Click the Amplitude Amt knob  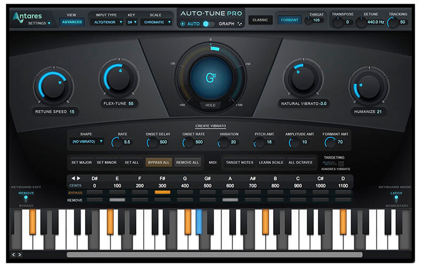pos(294,142)
